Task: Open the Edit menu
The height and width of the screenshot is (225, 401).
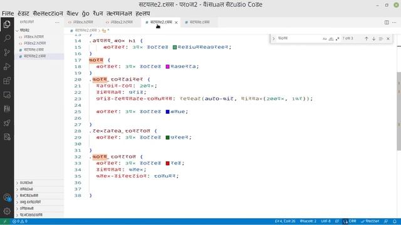Action: click(23, 14)
